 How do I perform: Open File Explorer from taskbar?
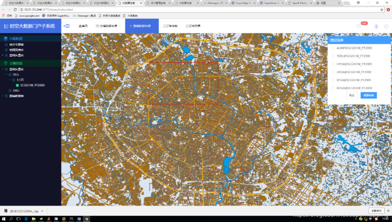click(x=33, y=219)
